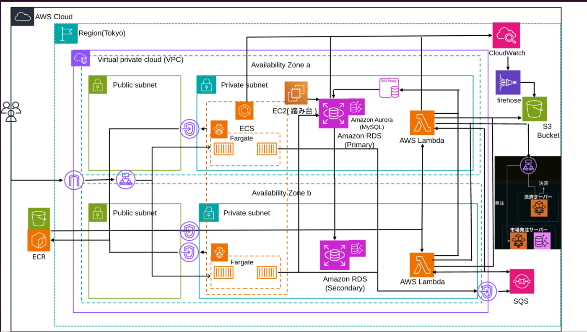Click the Availability Zone b Public subnet lock icon

tap(98, 213)
